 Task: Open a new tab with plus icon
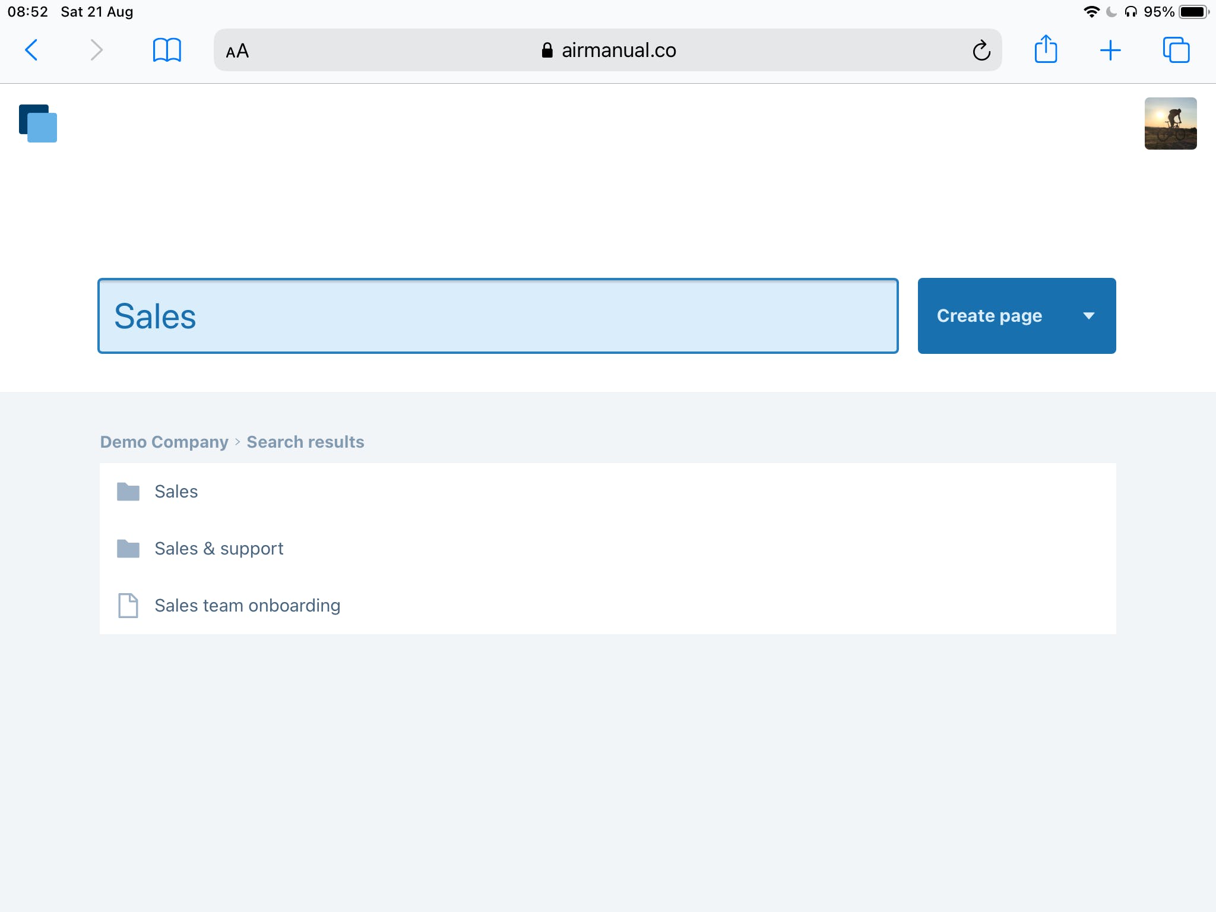point(1110,50)
